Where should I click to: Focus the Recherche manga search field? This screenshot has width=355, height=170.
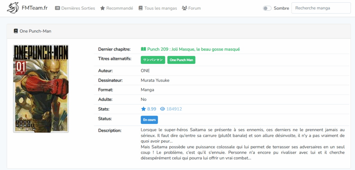321,8
